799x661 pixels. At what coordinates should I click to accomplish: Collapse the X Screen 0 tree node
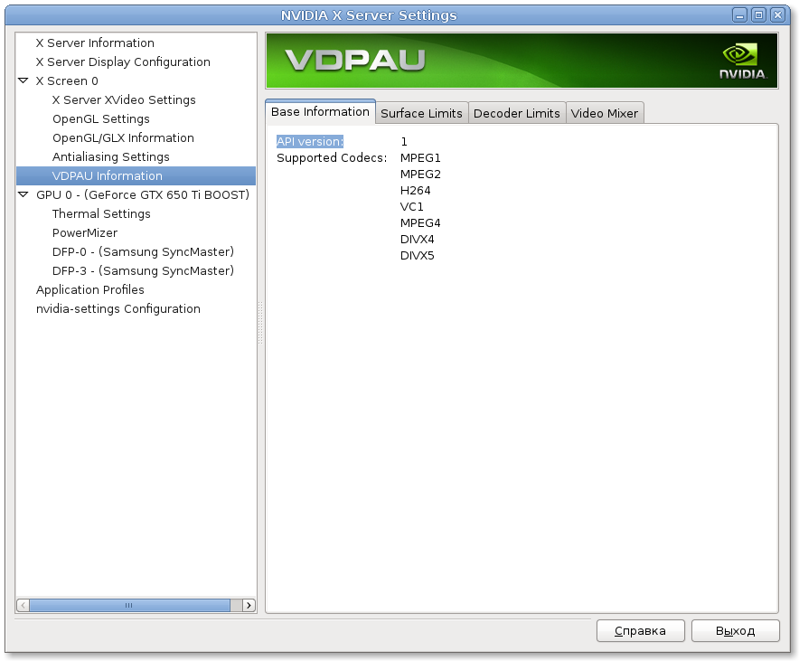[23, 80]
